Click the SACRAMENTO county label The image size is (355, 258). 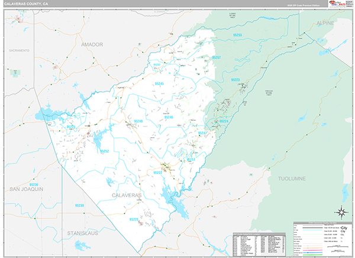click(x=19, y=51)
